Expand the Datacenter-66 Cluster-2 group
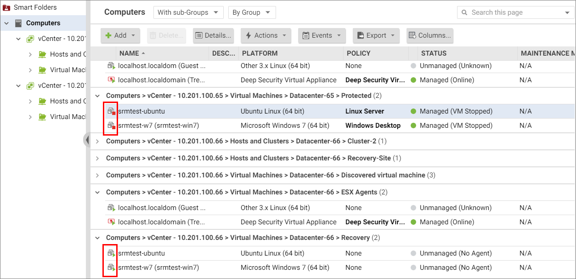 pyautogui.click(x=97, y=141)
